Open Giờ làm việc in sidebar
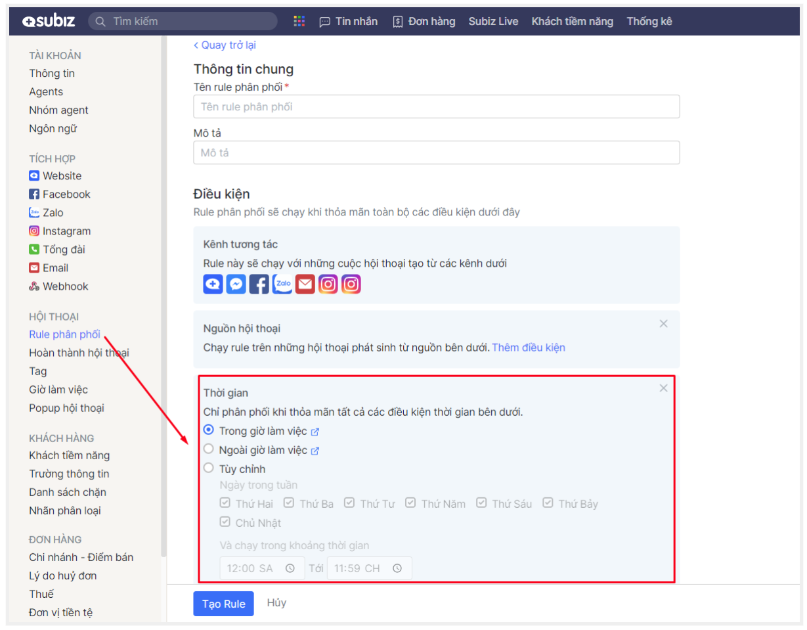Viewport: 807px width, 630px height. (x=58, y=390)
